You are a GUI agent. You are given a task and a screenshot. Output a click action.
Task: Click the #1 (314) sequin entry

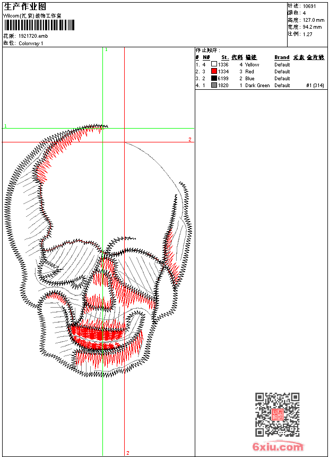tap(315, 85)
